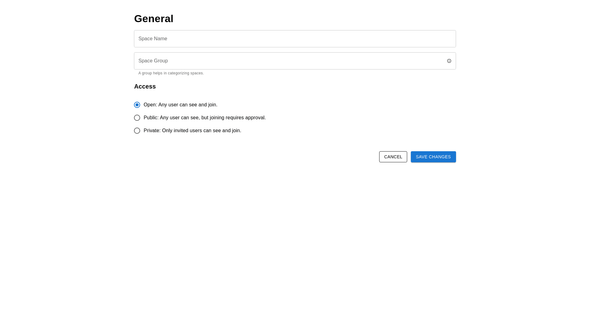590x332 pixels.
Task: Select the Public access radio button
Action: 137,118
